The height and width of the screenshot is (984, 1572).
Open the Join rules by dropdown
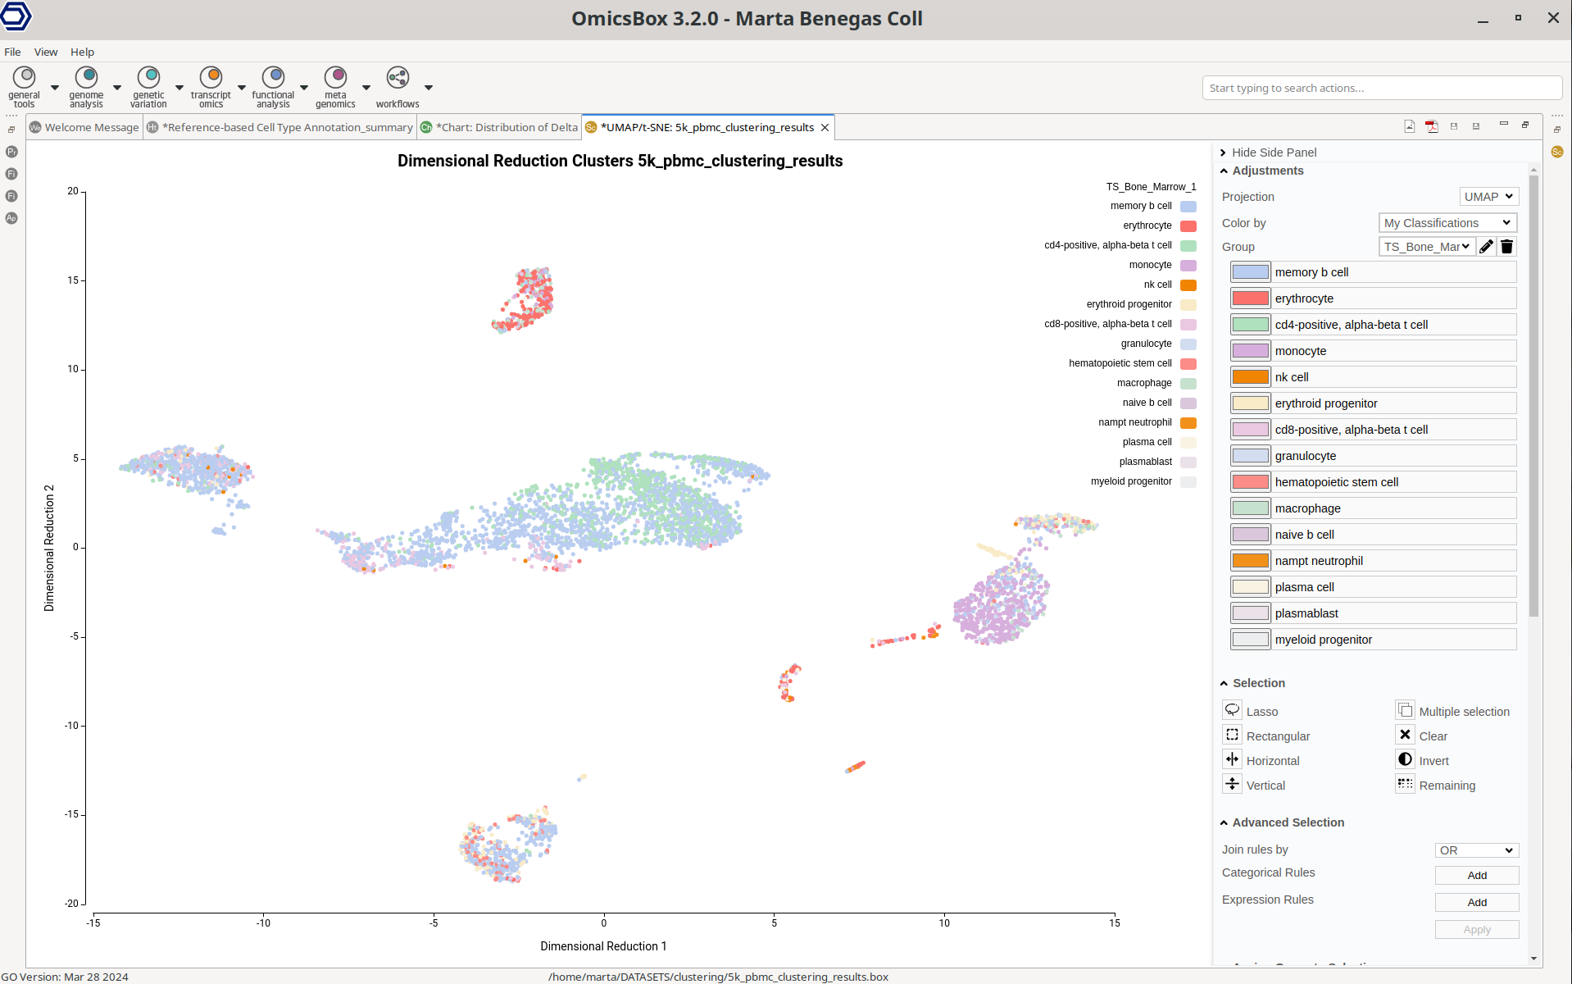click(1476, 850)
